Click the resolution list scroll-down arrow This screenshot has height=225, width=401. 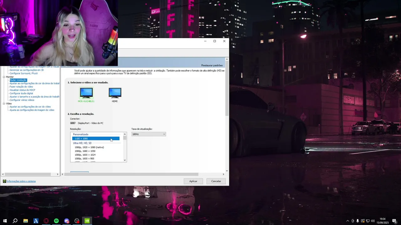pos(125,160)
